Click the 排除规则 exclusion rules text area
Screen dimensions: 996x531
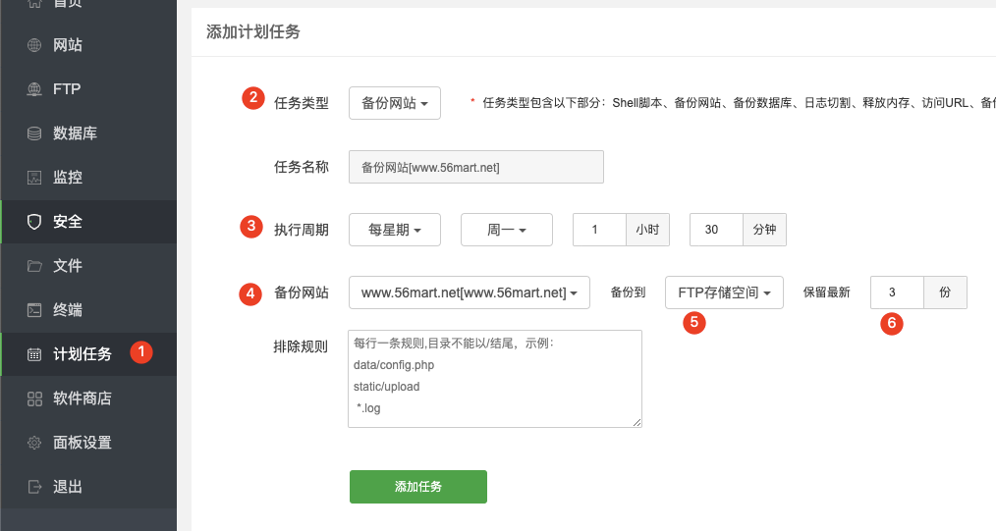tap(495, 379)
